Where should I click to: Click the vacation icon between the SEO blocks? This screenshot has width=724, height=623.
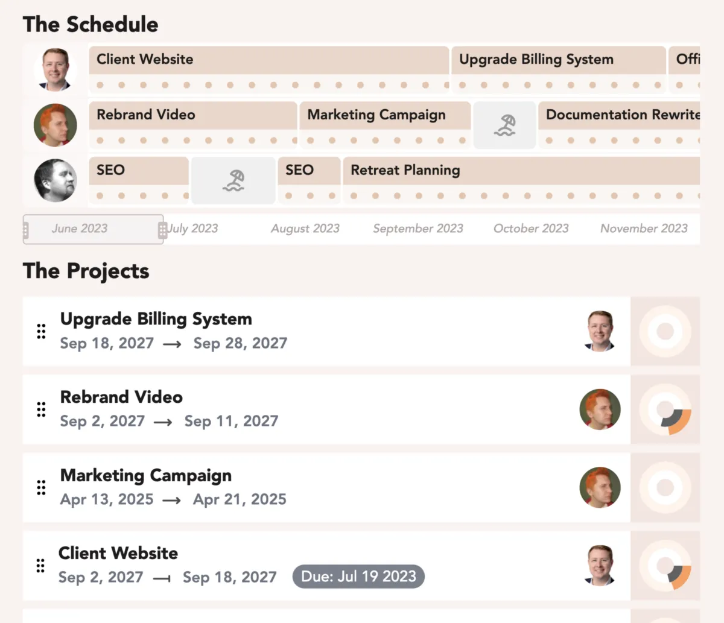tap(233, 180)
